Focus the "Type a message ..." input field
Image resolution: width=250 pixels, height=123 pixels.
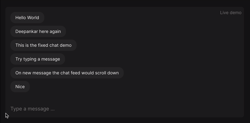pyautogui.click(x=85, y=109)
